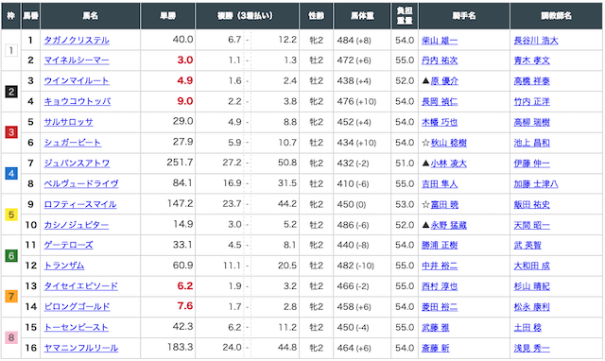Click the red frame 3 badge
605x361 pixels.
pos(11,132)
